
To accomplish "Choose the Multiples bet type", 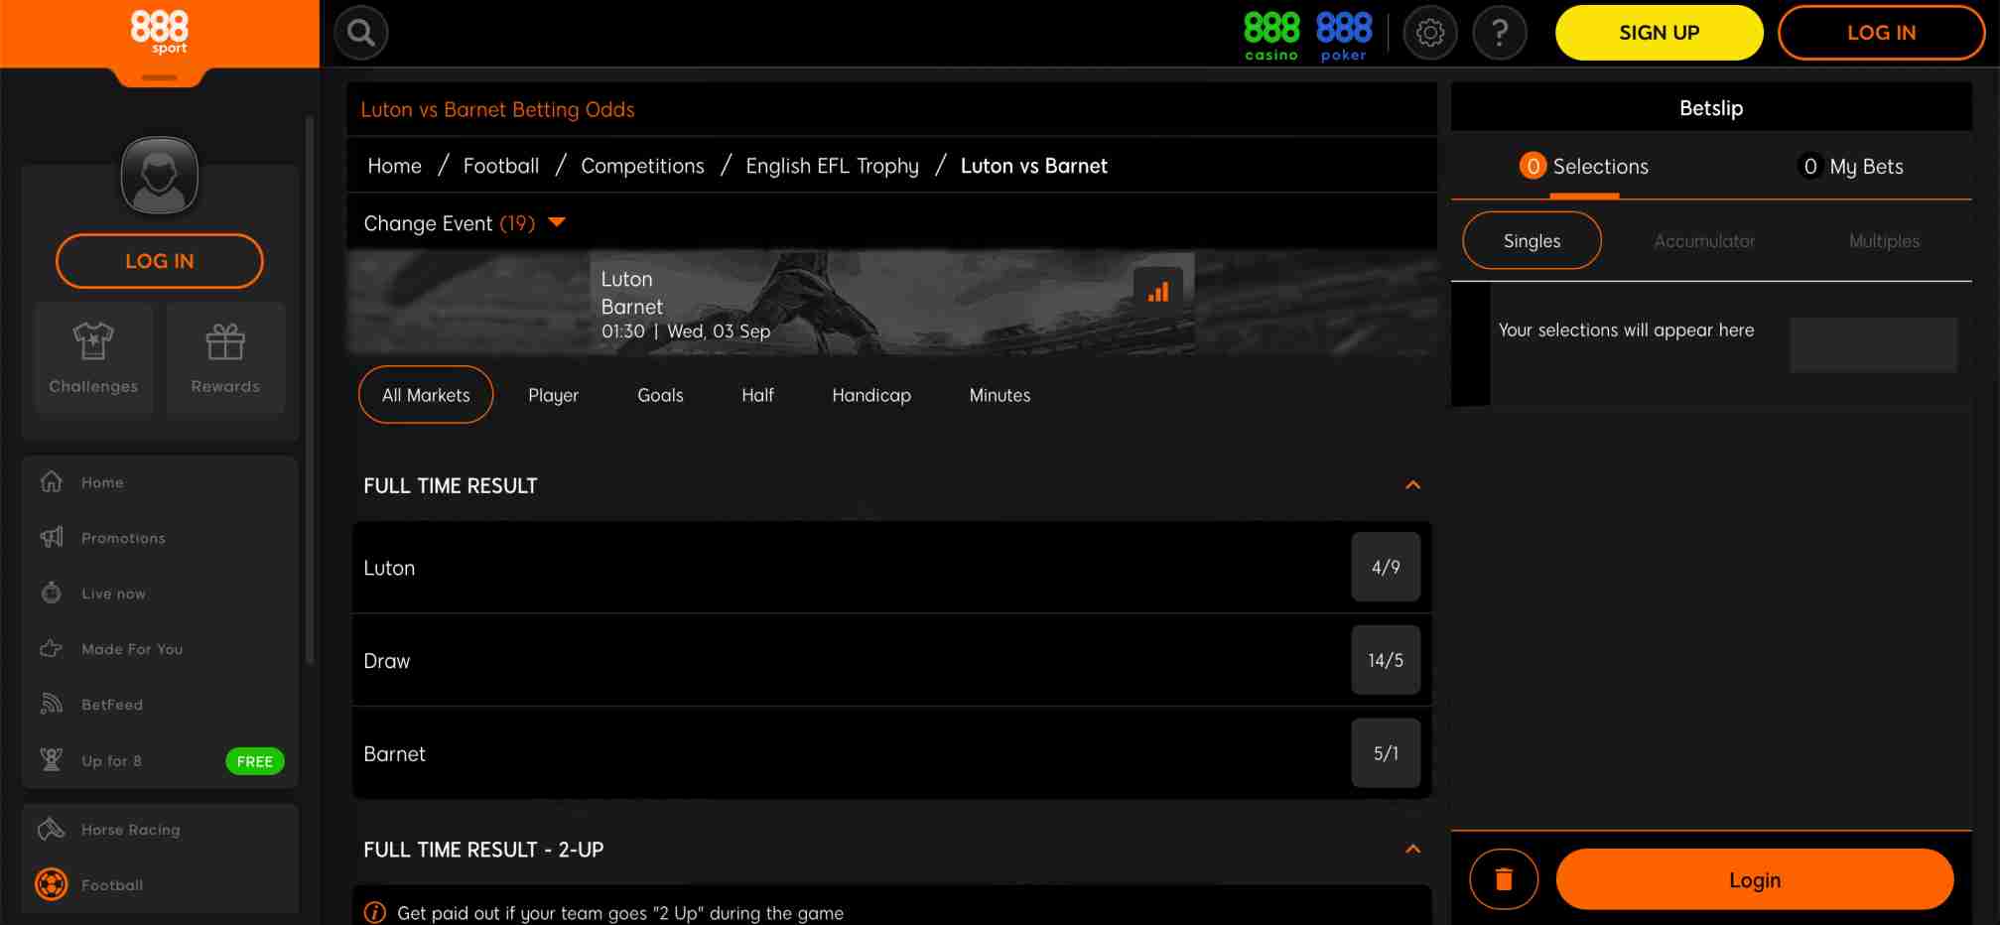I will 1884,241.
